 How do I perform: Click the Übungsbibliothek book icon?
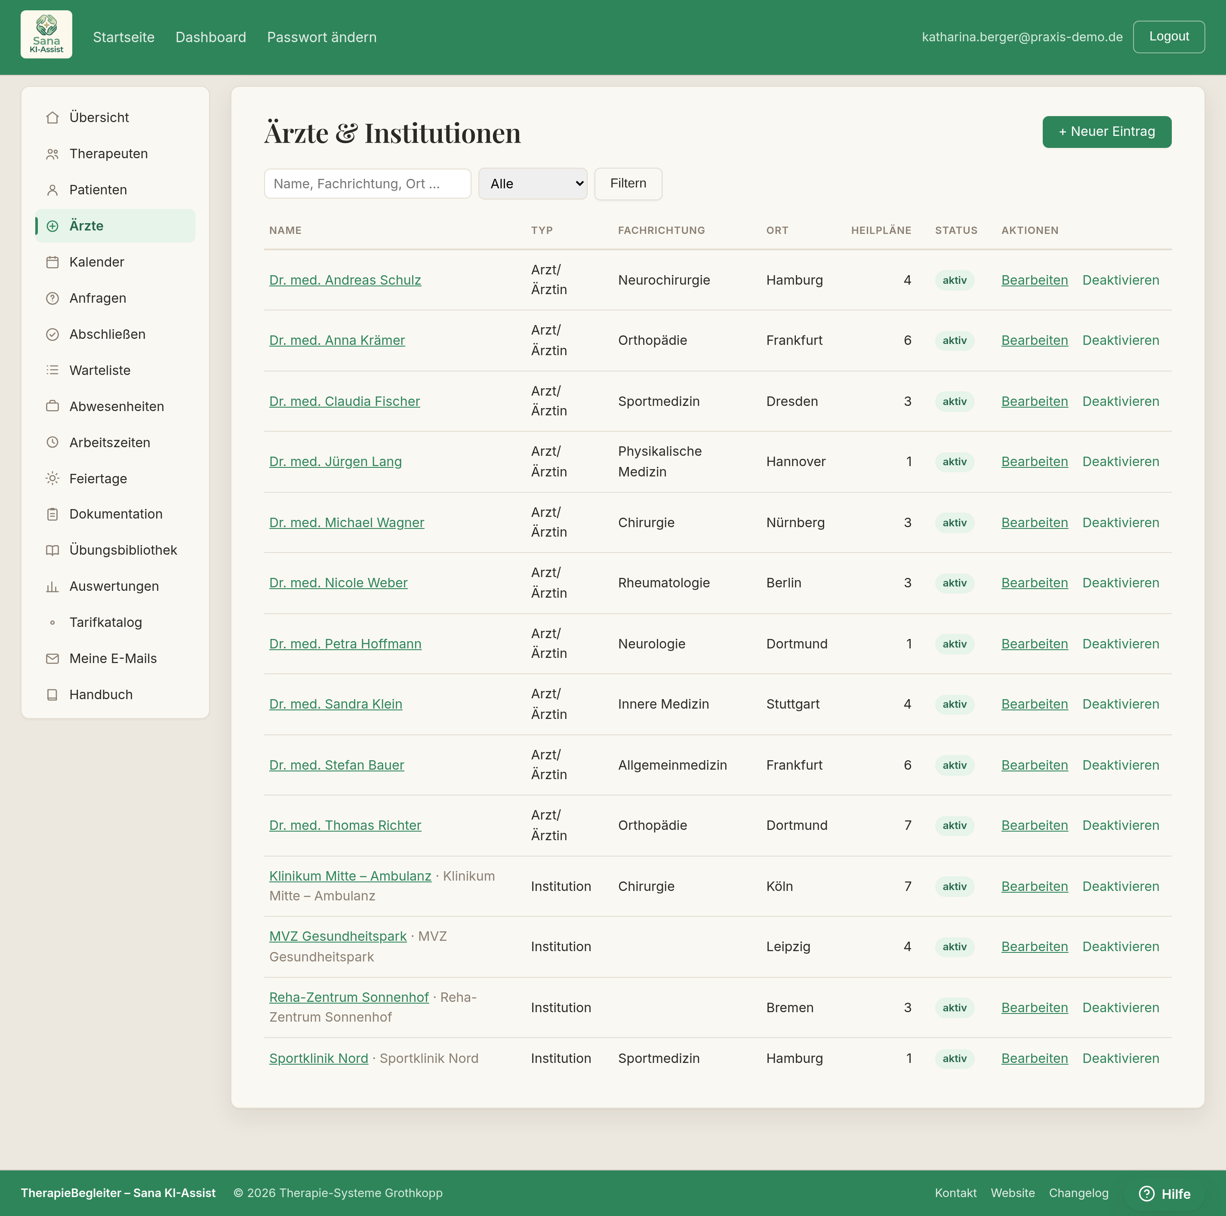click(x=52, y=550)
